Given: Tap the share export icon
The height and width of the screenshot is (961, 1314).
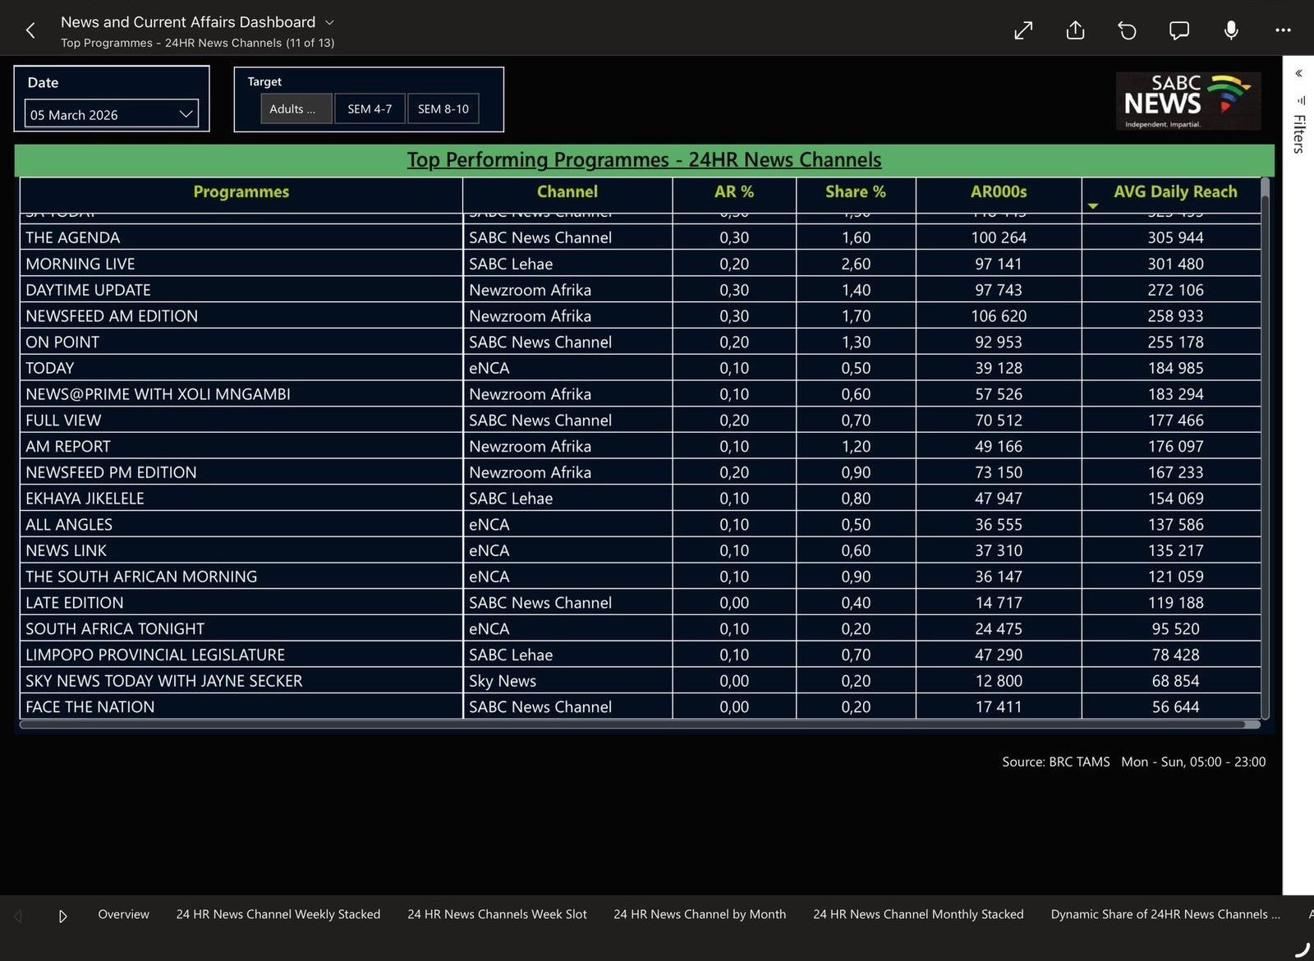Looking at the screenshot, I should [x=1075, y=30].
